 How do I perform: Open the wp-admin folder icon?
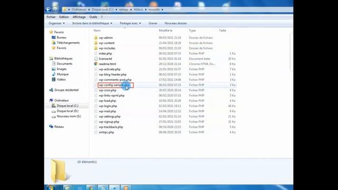(96, 37)
